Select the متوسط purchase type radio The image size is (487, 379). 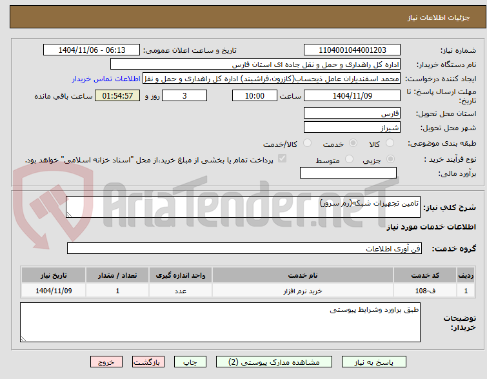click(x=350, y=159)
